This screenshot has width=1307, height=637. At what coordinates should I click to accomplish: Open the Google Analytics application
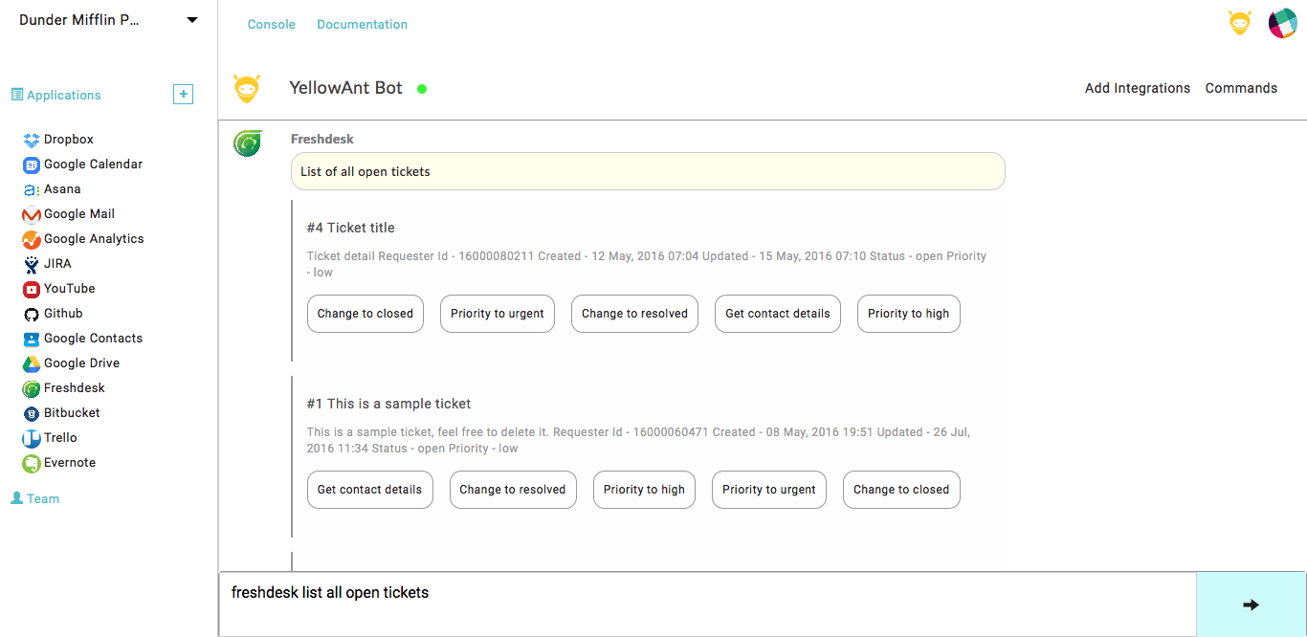30,238
